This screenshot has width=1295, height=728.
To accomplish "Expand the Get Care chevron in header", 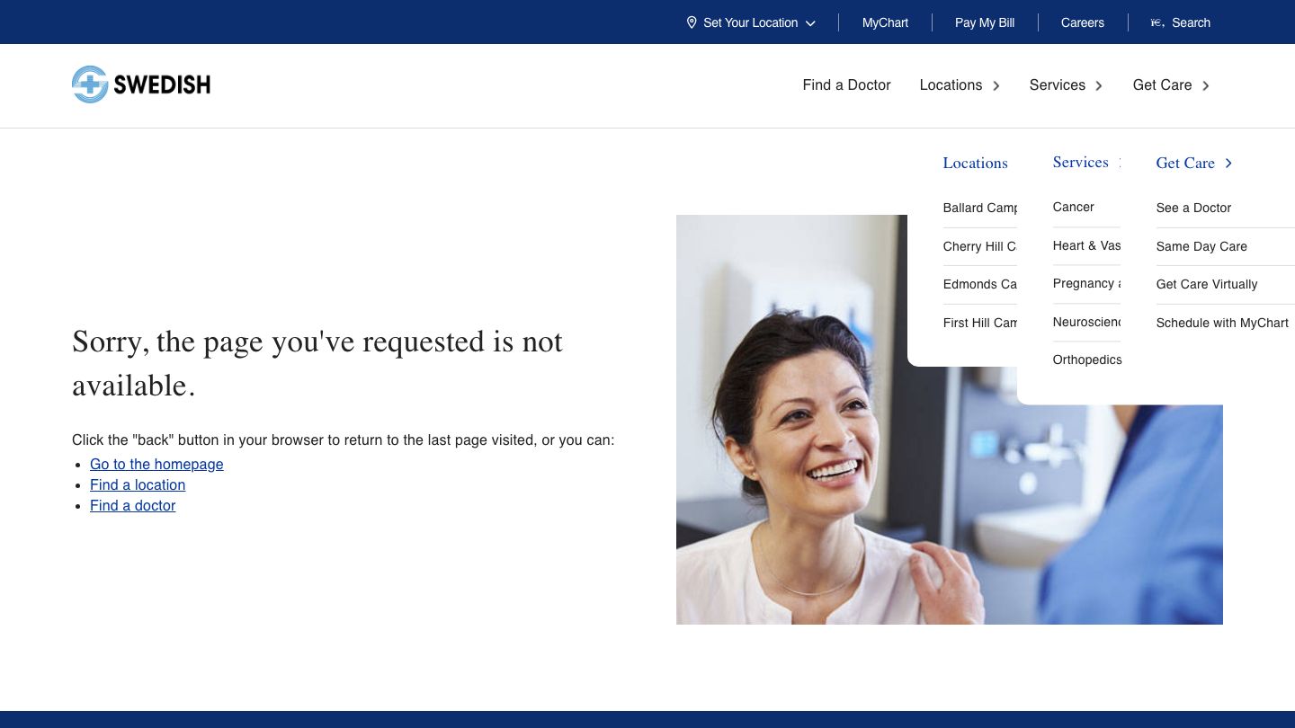I will 1206,85.
